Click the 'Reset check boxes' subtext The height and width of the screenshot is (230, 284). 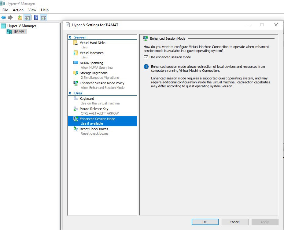coord(94,133)
